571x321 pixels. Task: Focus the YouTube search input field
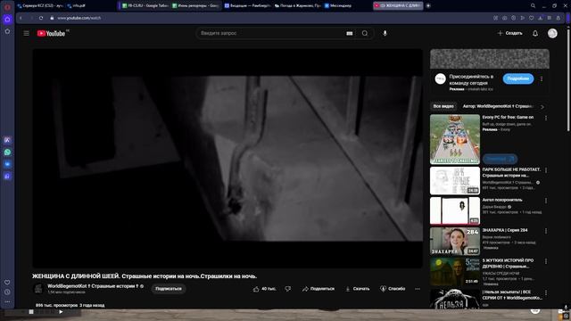coord(271,33)
